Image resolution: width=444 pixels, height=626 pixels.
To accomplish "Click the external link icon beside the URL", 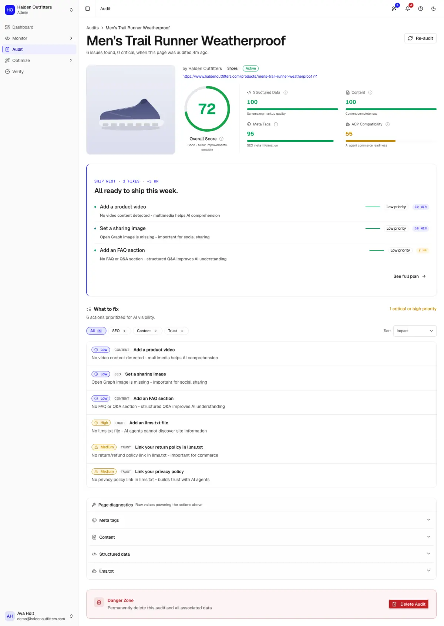I will 315,77.
